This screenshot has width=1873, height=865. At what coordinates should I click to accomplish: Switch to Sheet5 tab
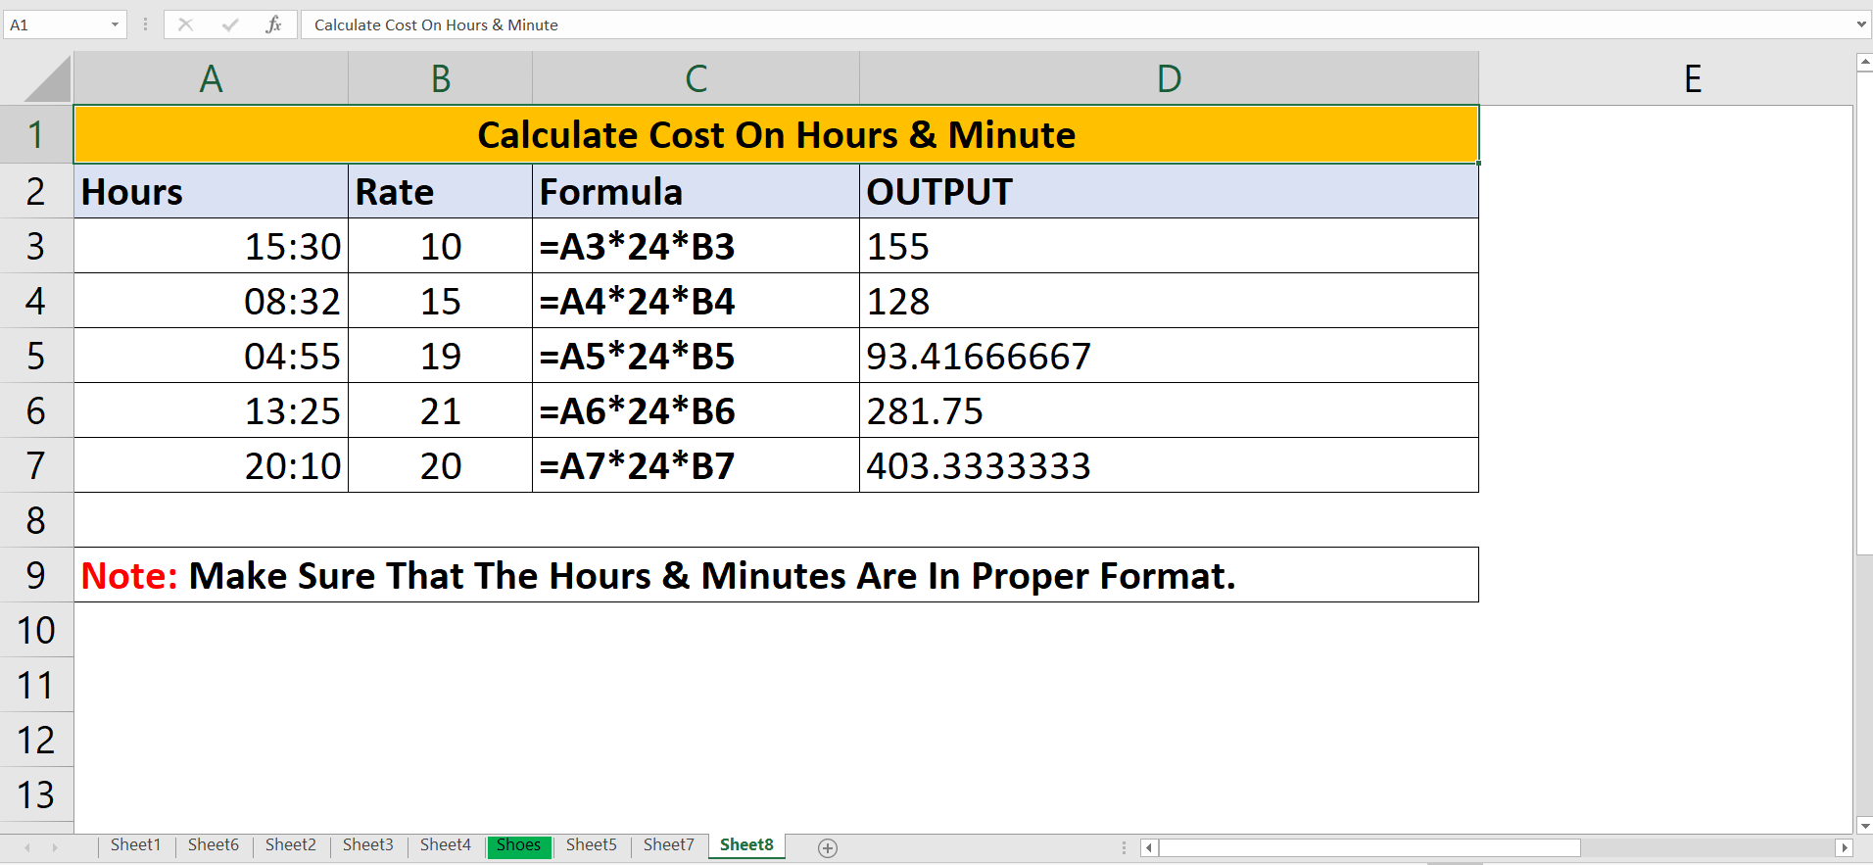[592, 844]
